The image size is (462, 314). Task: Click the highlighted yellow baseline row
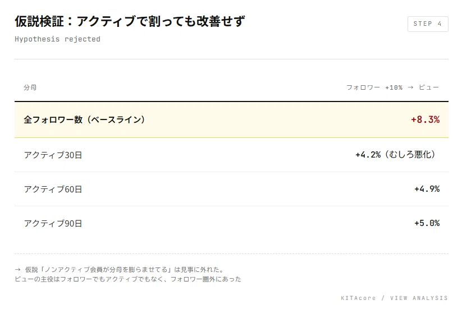[231, 120]
